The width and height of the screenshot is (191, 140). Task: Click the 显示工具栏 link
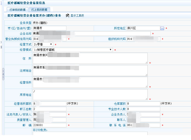coord(77,16)
